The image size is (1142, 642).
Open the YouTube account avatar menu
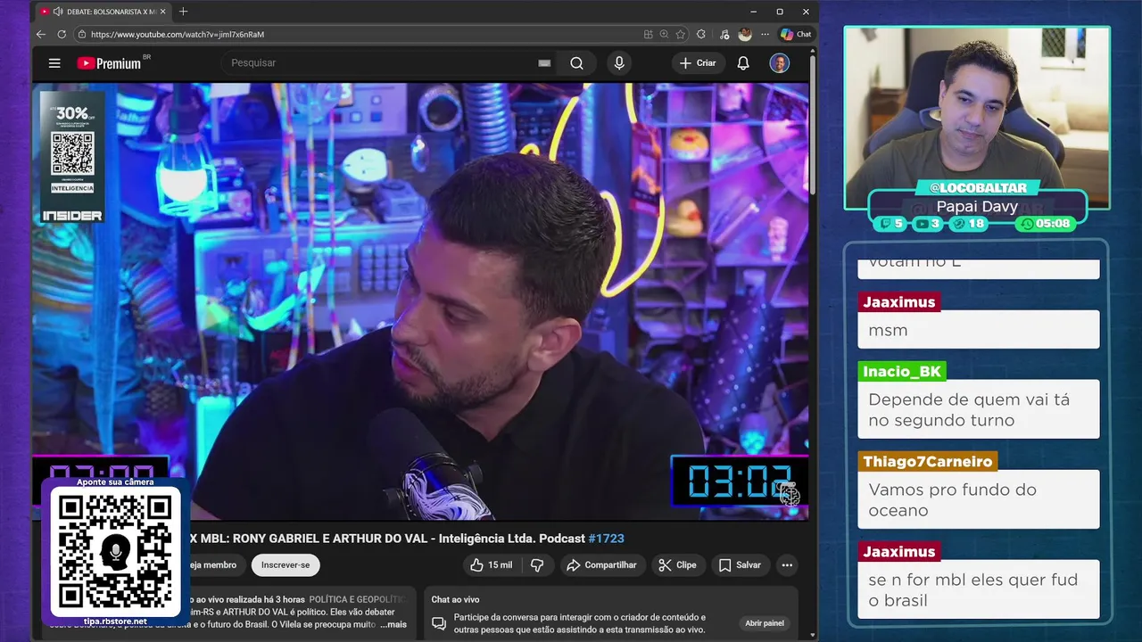[x=780, y=63]
